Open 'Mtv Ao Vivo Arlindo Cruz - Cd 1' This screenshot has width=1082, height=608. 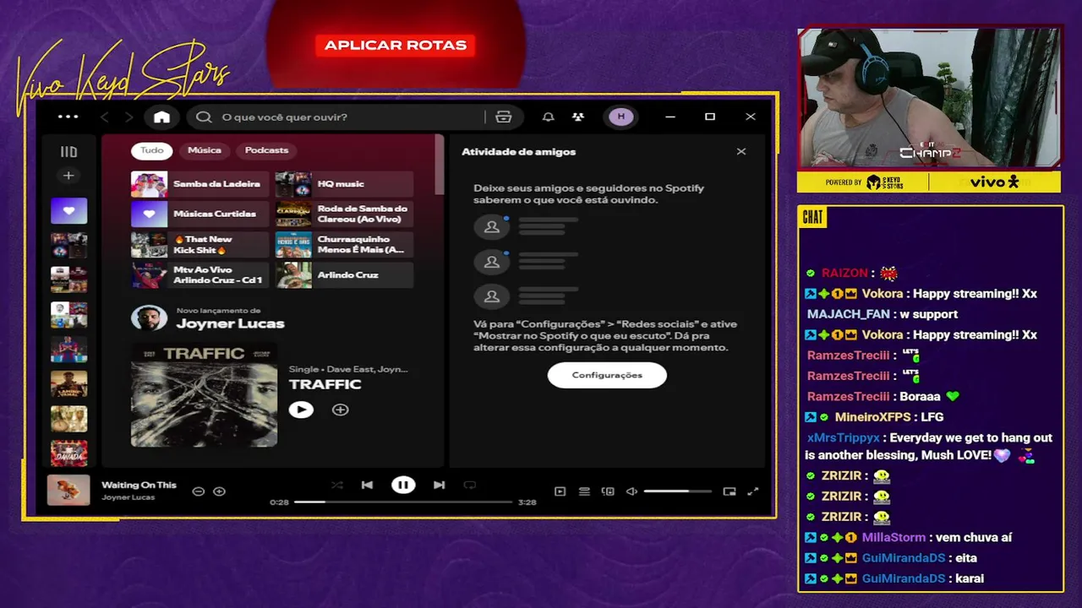click(x=199, y=275)
